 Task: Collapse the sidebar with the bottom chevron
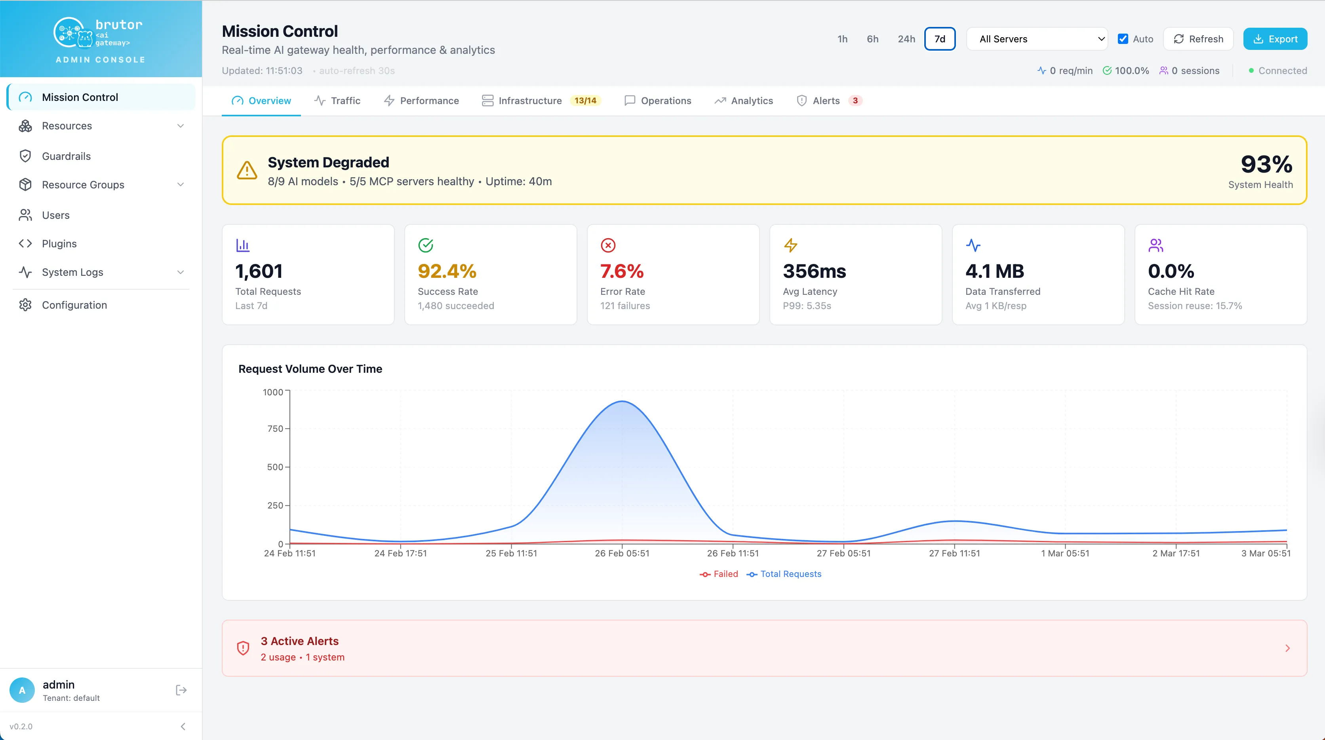tap(183, 727)
